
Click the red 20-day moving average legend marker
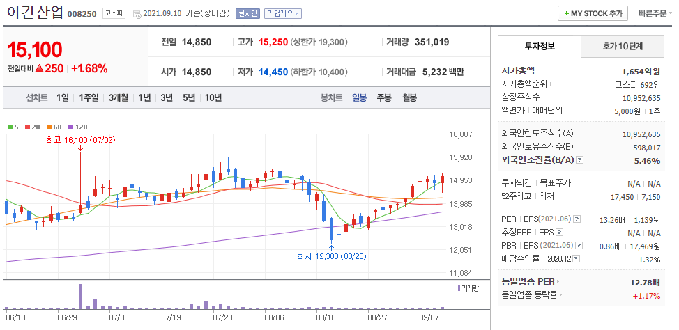(x=28, y=127)
